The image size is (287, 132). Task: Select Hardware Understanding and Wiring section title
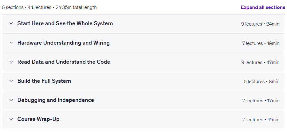(x=64, y=43)
